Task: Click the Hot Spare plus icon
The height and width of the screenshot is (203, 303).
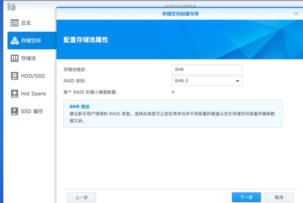Action: [15, 94]
